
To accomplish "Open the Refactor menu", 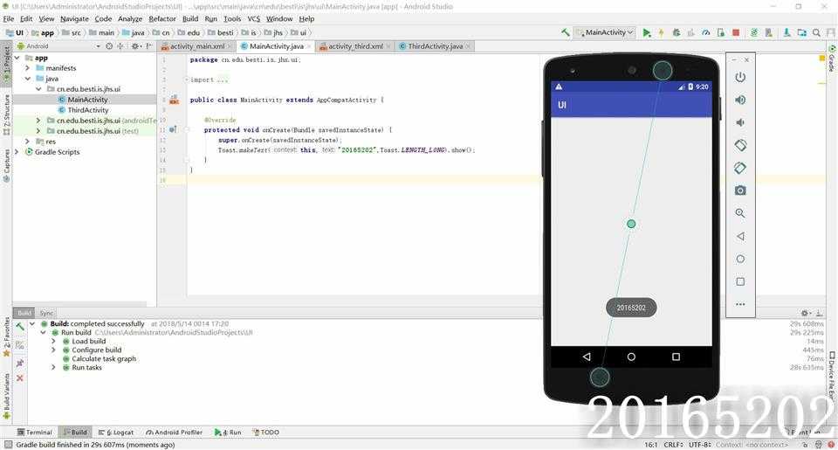I will 162,18.
